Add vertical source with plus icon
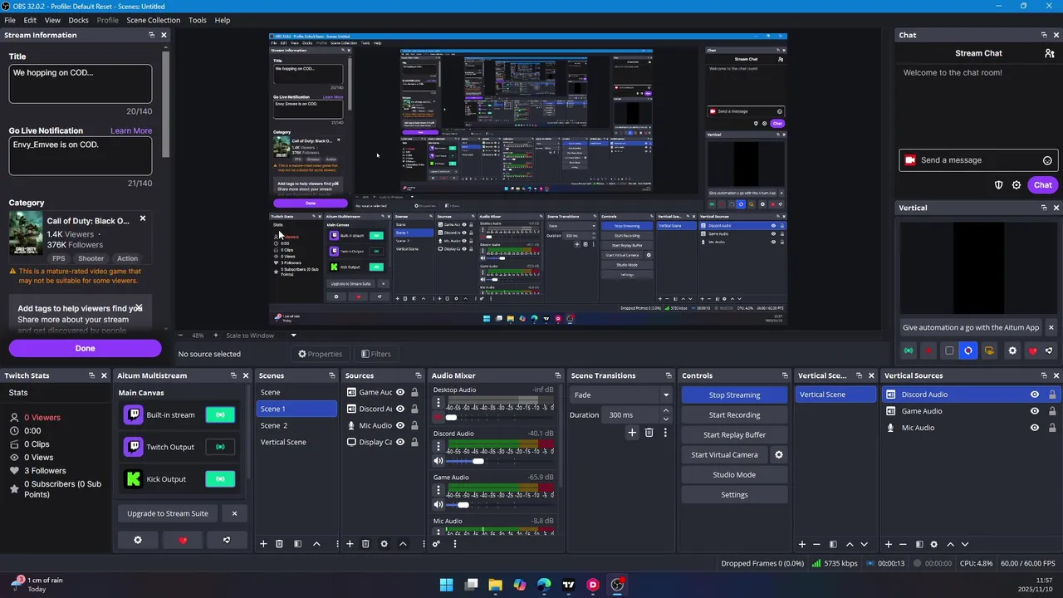Screen dimensions: 1063x598 point(888,544)
